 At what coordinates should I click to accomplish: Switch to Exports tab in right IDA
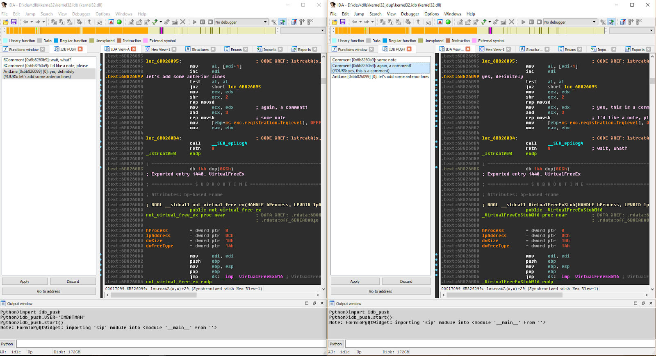[x=638, y=50]
